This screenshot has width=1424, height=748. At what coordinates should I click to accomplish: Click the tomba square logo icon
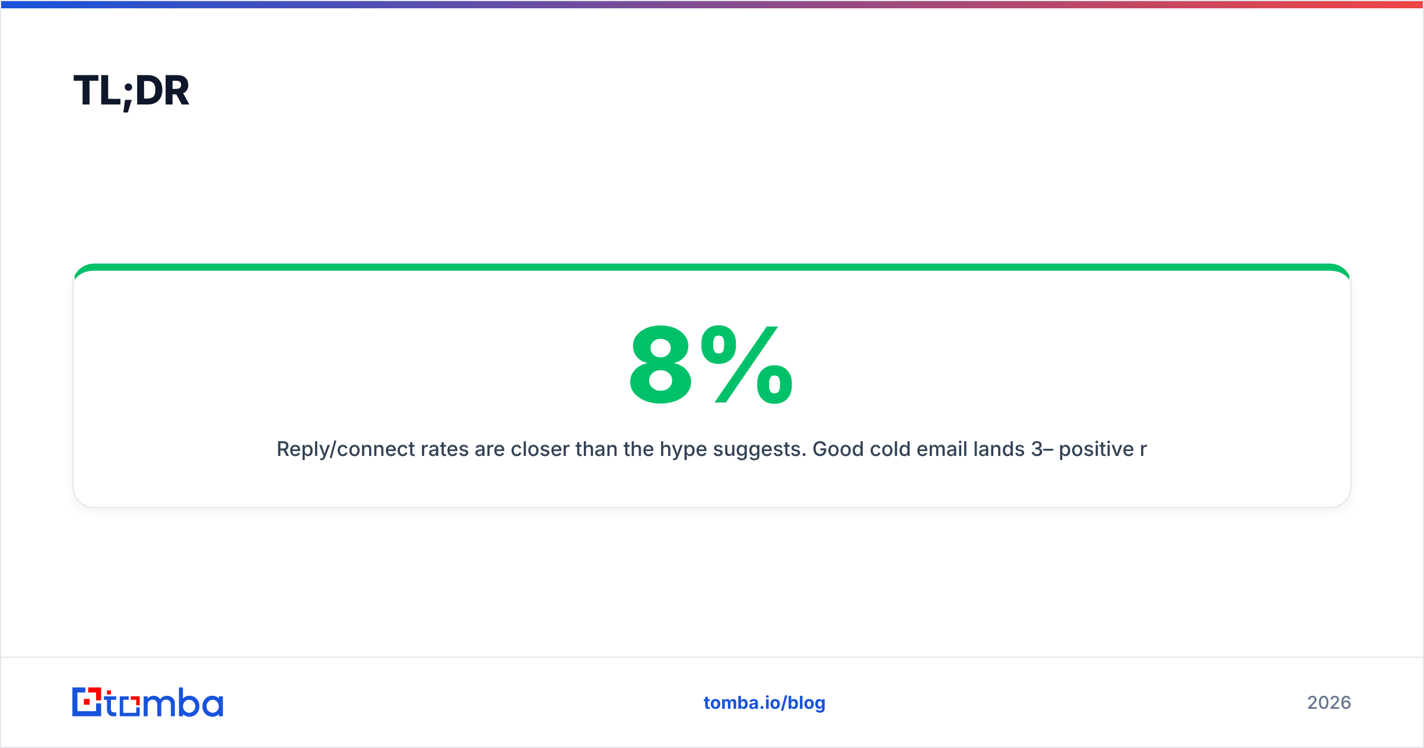(x=87, y=702)
